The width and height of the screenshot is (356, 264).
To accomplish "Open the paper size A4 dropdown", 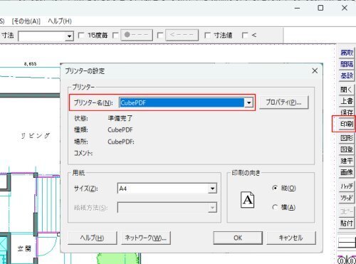I will pyautogui.click(x=212, y=189).
